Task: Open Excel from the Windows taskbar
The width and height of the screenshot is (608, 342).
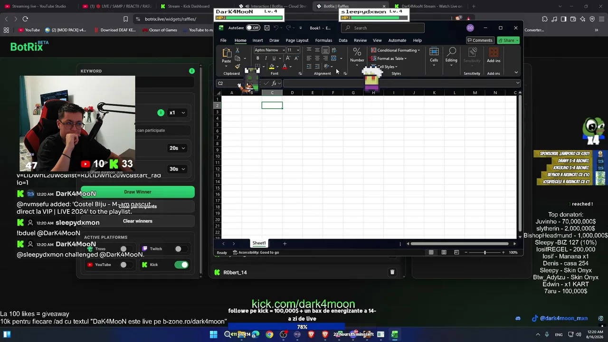Action: (394, 334)
